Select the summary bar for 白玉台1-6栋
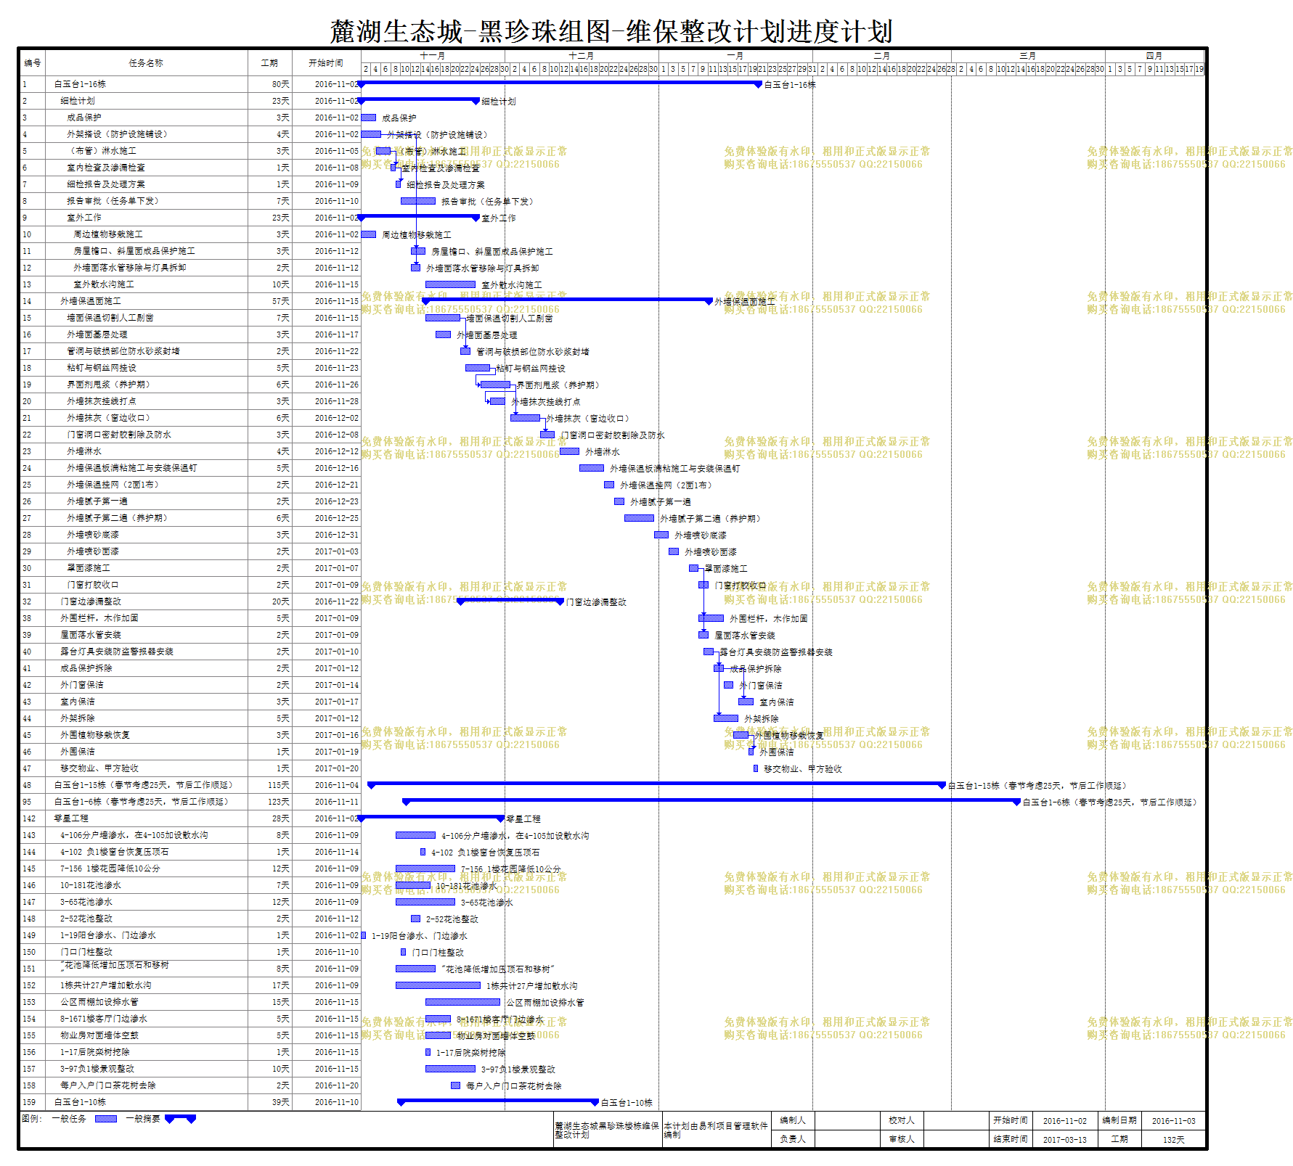The height and width of the screenshot is (1166, 1293). 711,801
